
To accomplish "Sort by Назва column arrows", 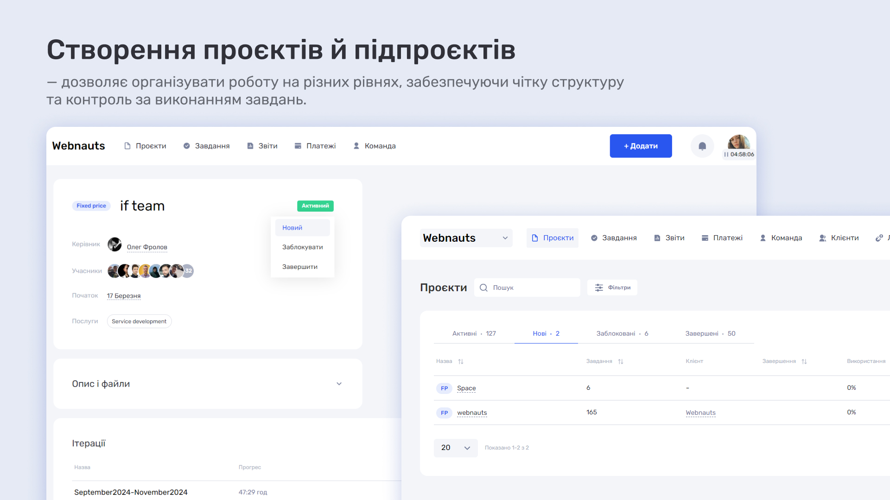I will click(x=461, y=362).
